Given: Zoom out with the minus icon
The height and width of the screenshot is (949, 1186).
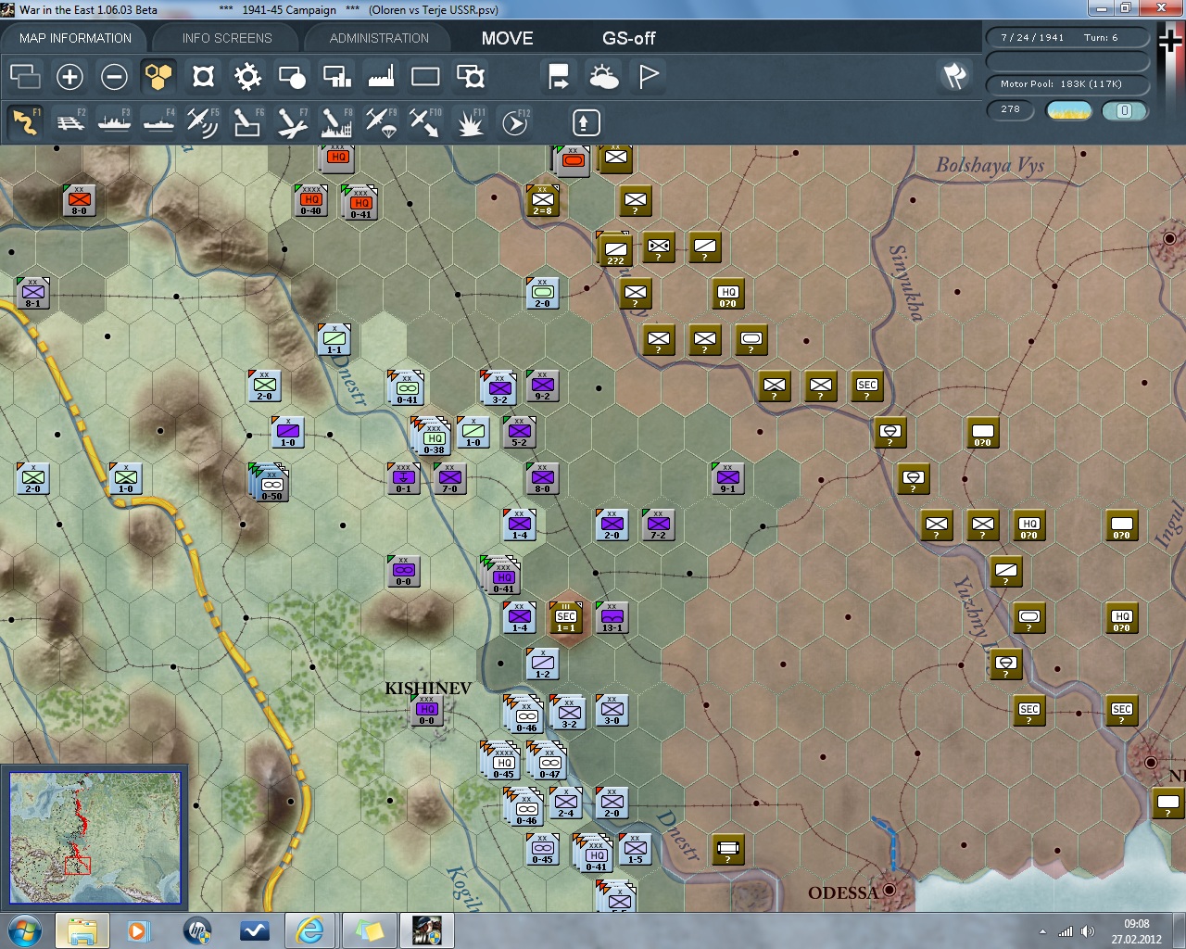Looking at the screenshot, I should click(x=114, y=76).
